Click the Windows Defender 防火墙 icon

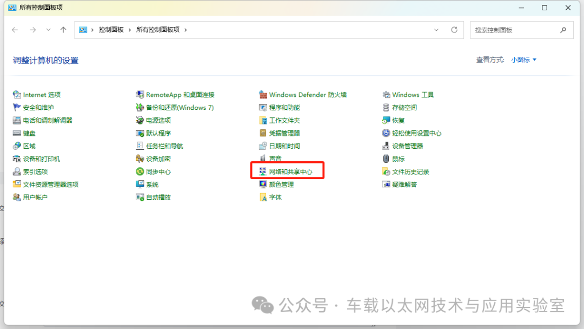pos(263,95)
